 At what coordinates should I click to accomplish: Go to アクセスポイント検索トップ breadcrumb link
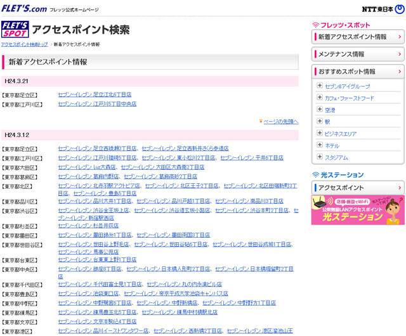pos(25,44)
